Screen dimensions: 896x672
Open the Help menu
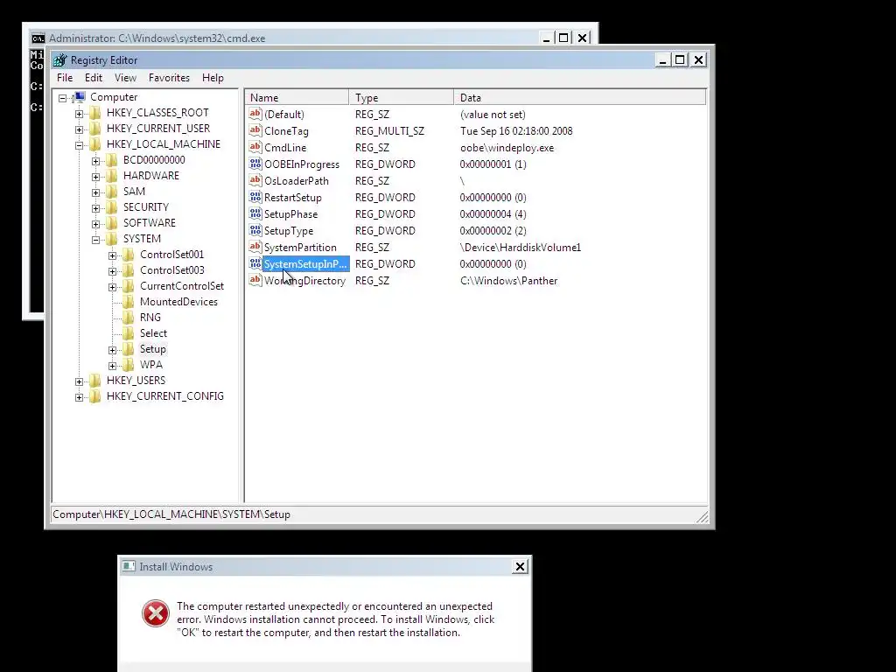213,78
